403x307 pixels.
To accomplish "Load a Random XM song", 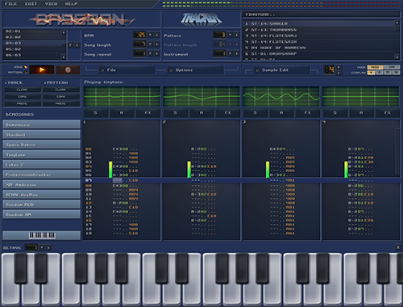I will [x=42, y=214].
